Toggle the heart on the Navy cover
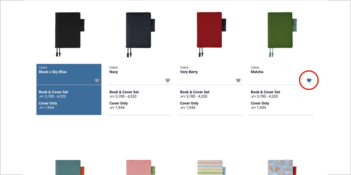The image size is (351, 175). 168,81
